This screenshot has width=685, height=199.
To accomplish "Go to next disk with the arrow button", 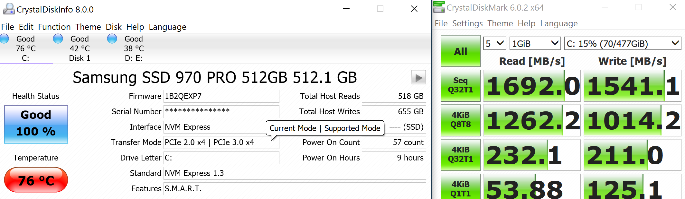I will click(x=418, y=77).
